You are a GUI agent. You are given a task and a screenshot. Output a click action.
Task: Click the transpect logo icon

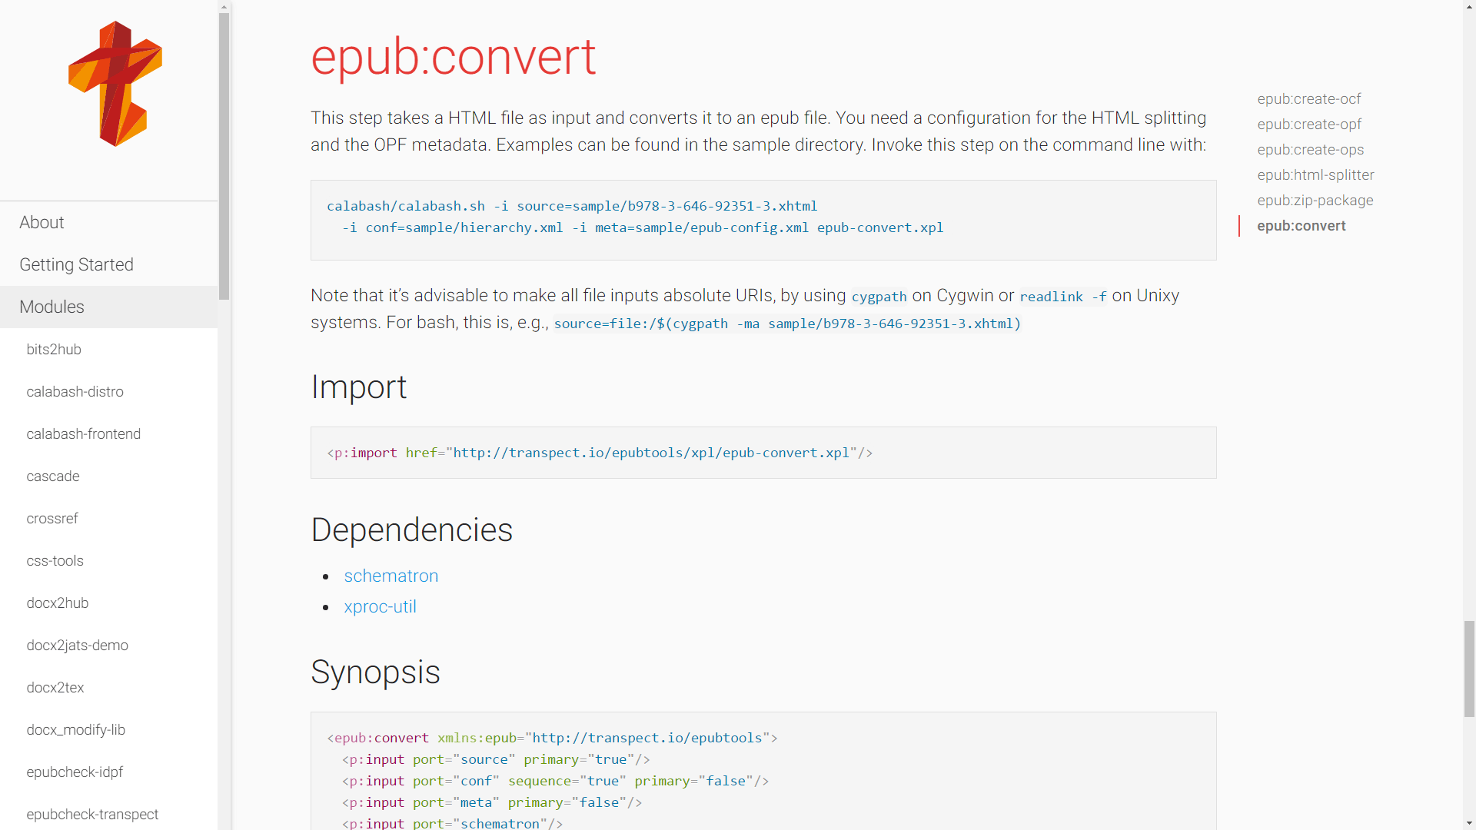(x=115, y=84)
